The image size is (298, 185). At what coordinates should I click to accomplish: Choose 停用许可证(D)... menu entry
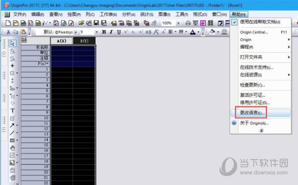[x=261, y=103]
